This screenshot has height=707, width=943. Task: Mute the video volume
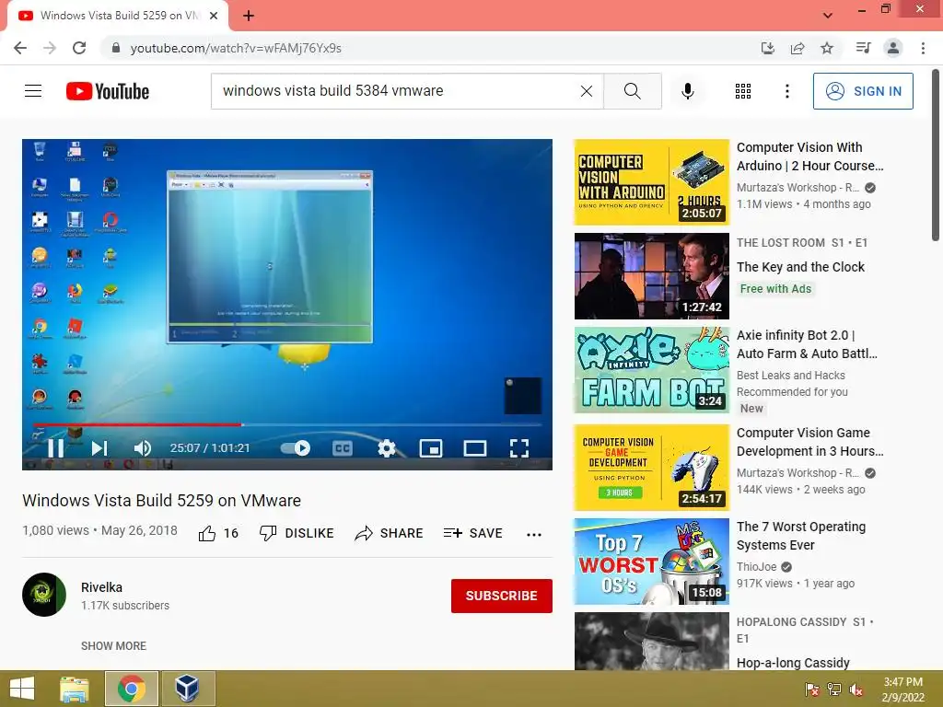coord(143,448)
